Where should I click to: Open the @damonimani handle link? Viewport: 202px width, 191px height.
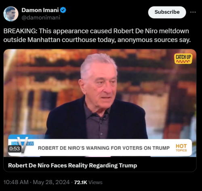[41, 18]
